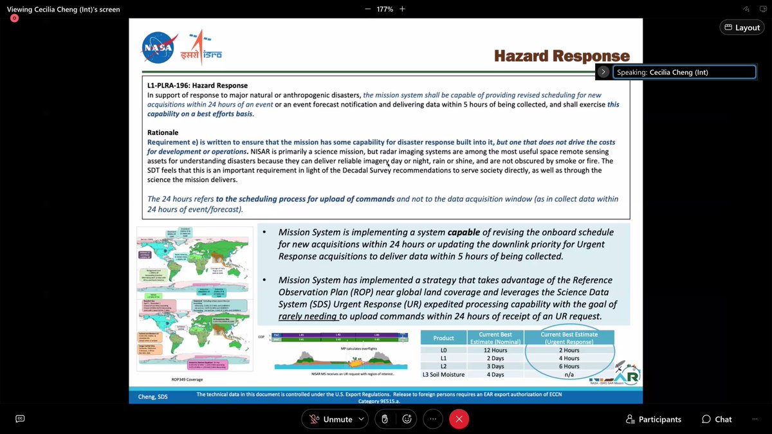Viewport: 772px width, 434px height.
Task: Click the 177% zoom level value
Action: (385, 9)
